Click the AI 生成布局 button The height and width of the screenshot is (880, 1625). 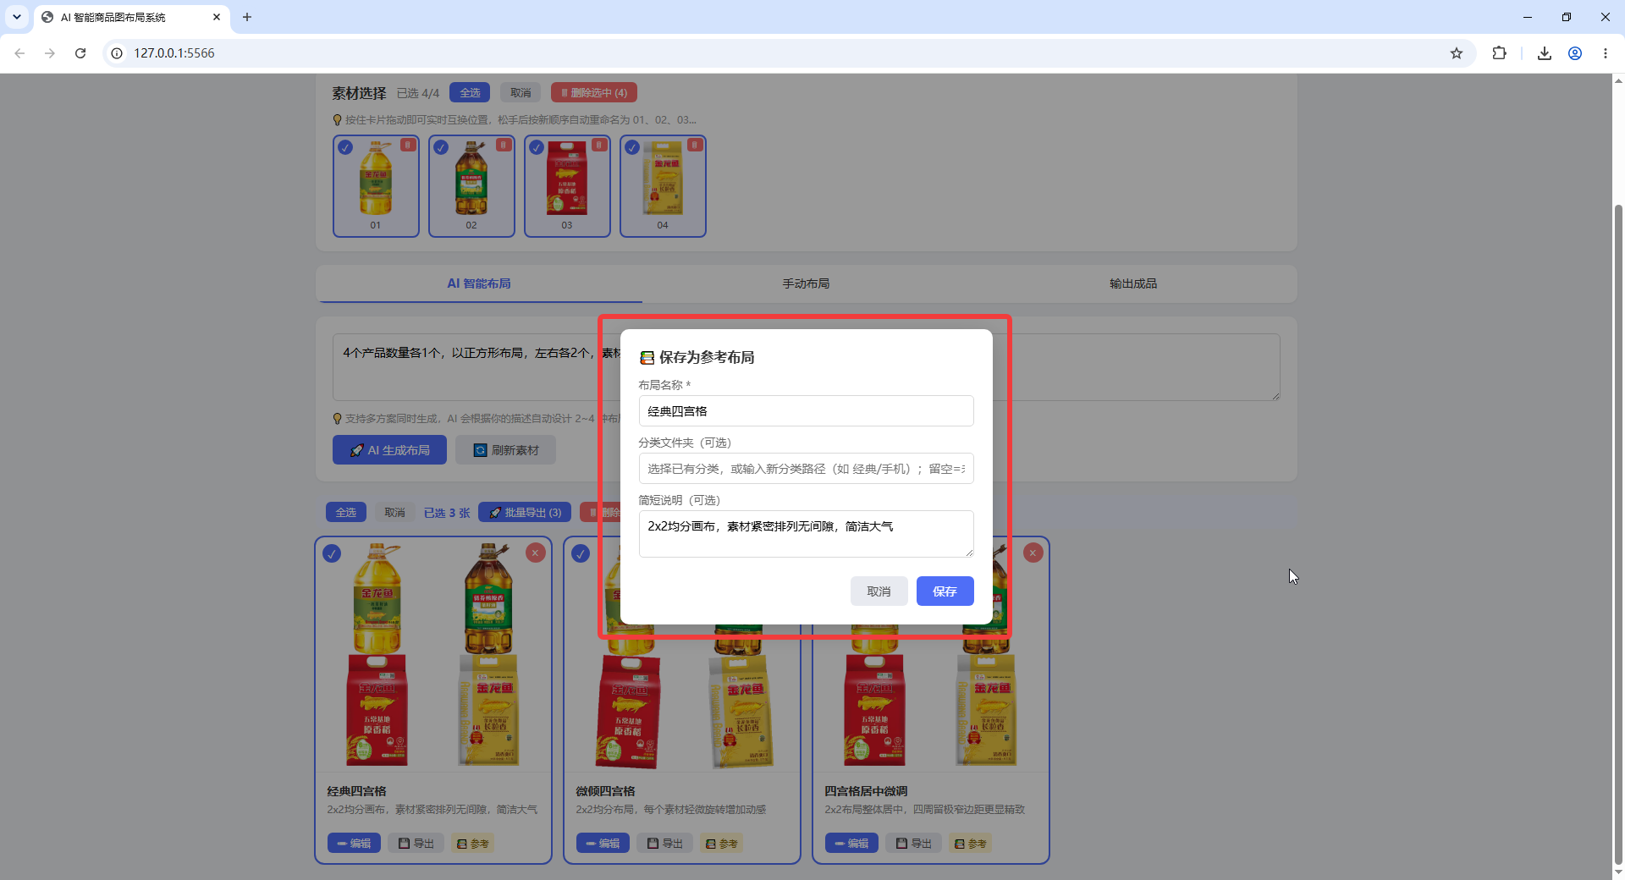pyautogui.click(x=389, y=450)
